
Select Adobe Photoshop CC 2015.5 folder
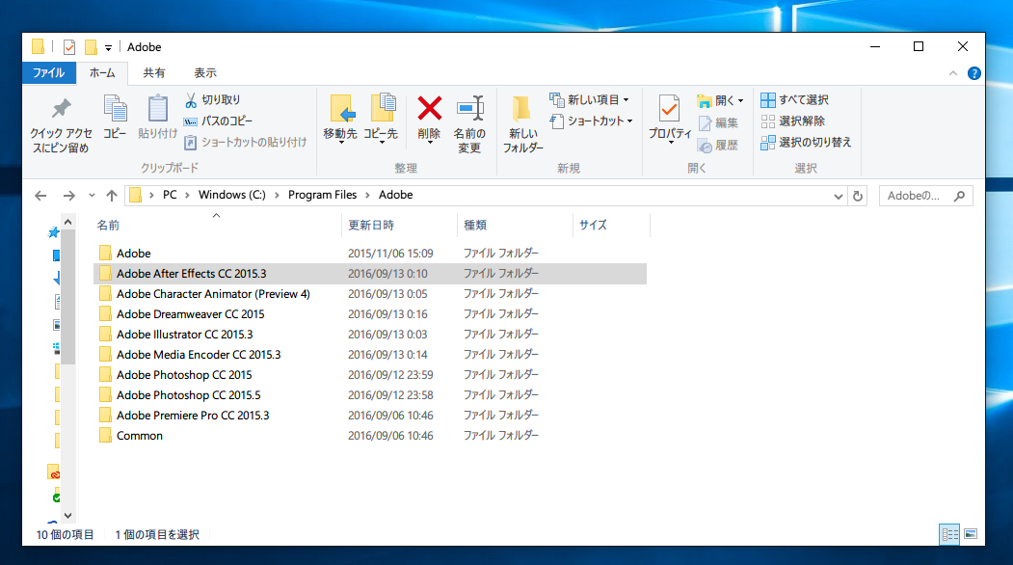[370, 395]
